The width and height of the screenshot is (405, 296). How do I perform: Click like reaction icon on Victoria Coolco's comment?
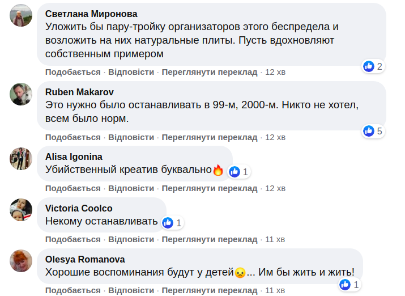click(168, 223)
